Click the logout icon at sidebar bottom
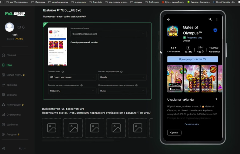Image resolution: width=240 pixels, height=154 pixels. [x=3, y=149]
